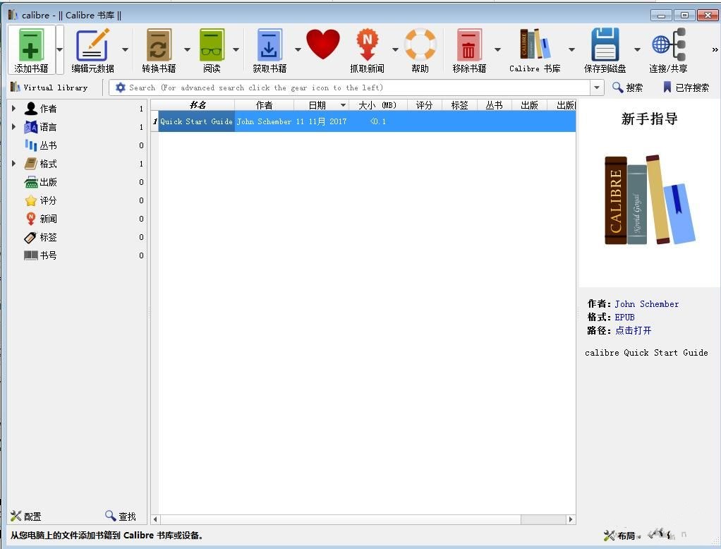Open the Calibre 书库 library icon

[x=535, y=44]
